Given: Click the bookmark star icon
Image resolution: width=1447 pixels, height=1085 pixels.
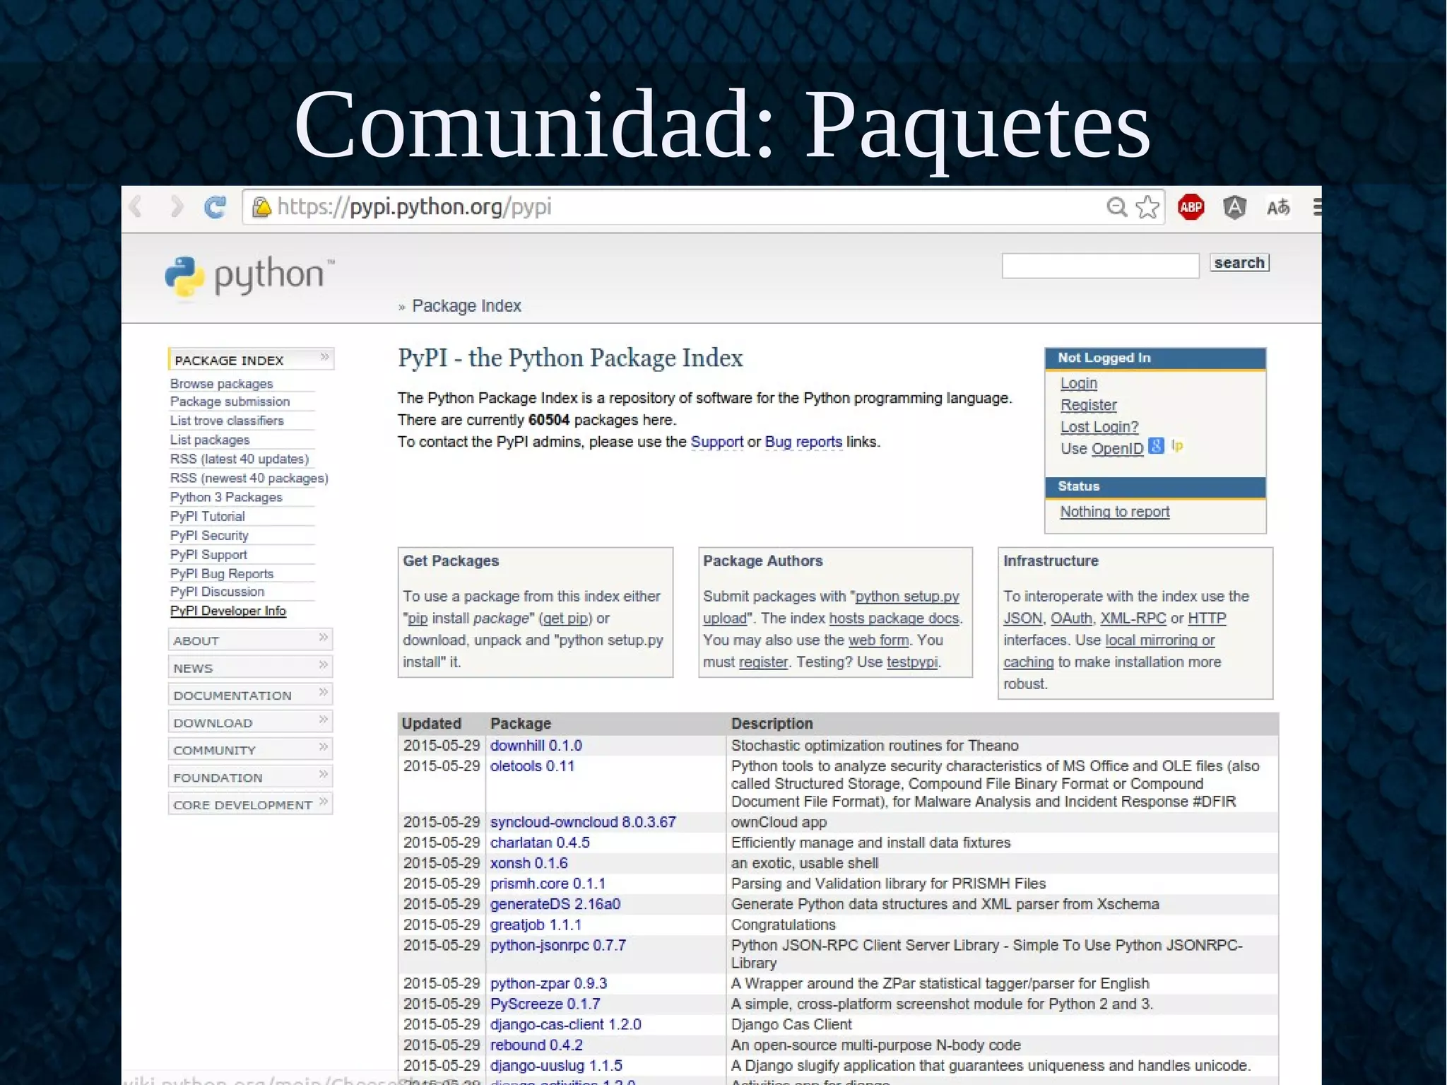Looking at the screenshot, I should click(1147, 207).
